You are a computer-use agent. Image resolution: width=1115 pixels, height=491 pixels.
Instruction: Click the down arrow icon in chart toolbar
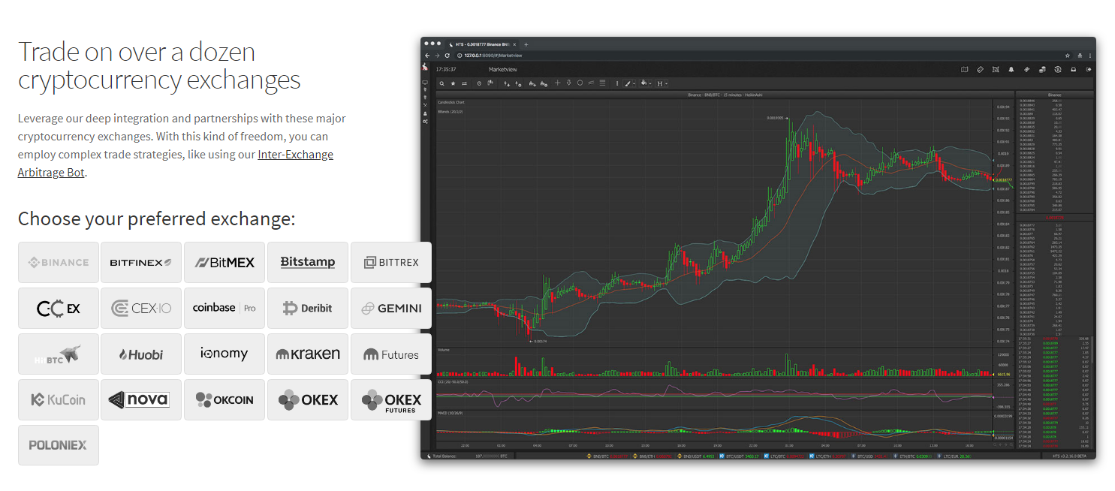coord(568,83)
